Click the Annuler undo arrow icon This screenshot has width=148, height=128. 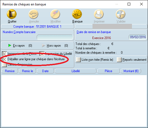(33, 14)
